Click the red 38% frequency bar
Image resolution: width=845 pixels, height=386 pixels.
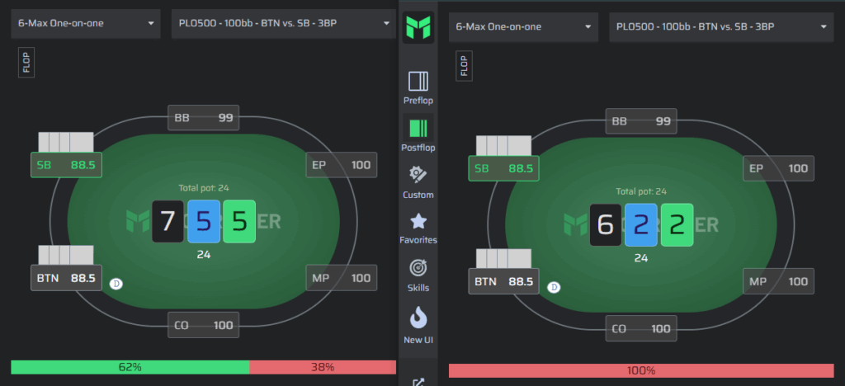tap(323, 367)
